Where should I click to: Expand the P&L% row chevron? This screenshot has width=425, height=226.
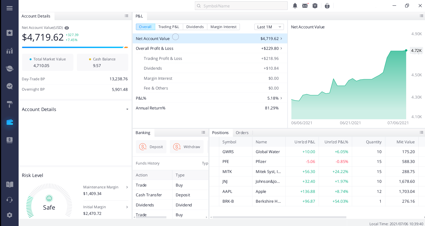pos(281,98)
